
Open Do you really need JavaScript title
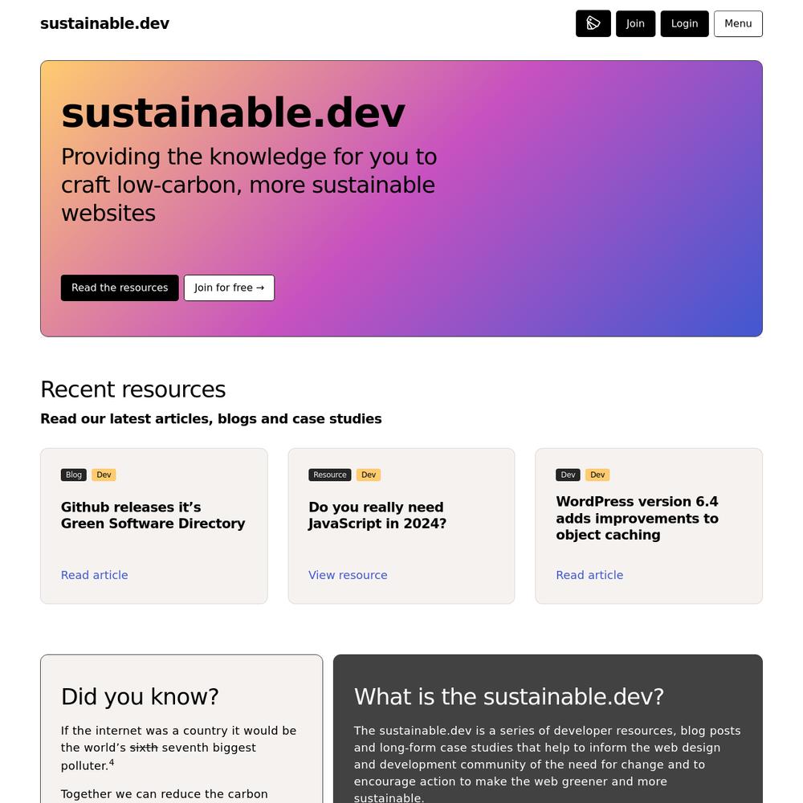click(x=377, y=516)
